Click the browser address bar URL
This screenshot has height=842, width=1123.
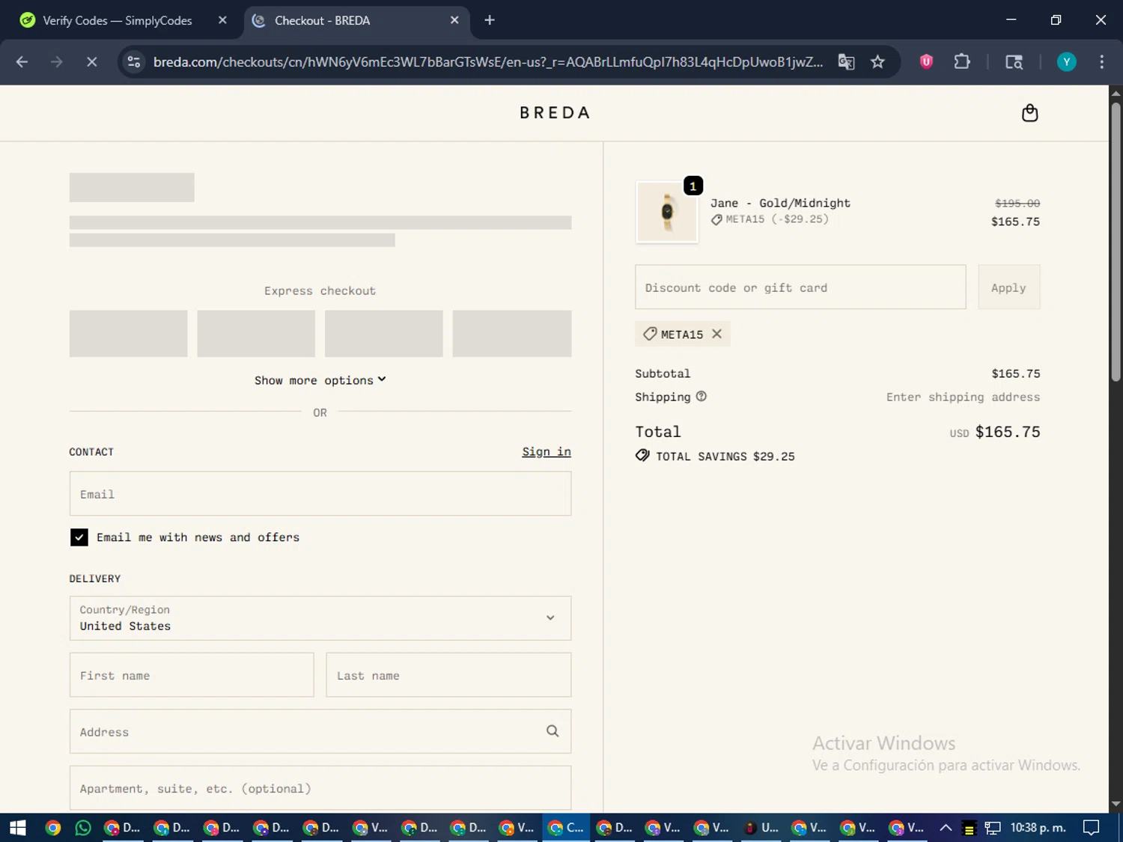[487, 62]
